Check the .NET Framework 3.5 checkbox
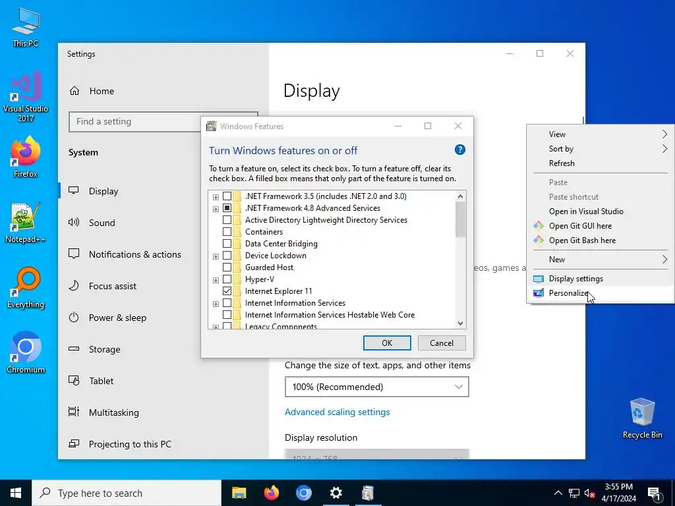This screenshot has height=506, width=675. (x=227, y=196)
